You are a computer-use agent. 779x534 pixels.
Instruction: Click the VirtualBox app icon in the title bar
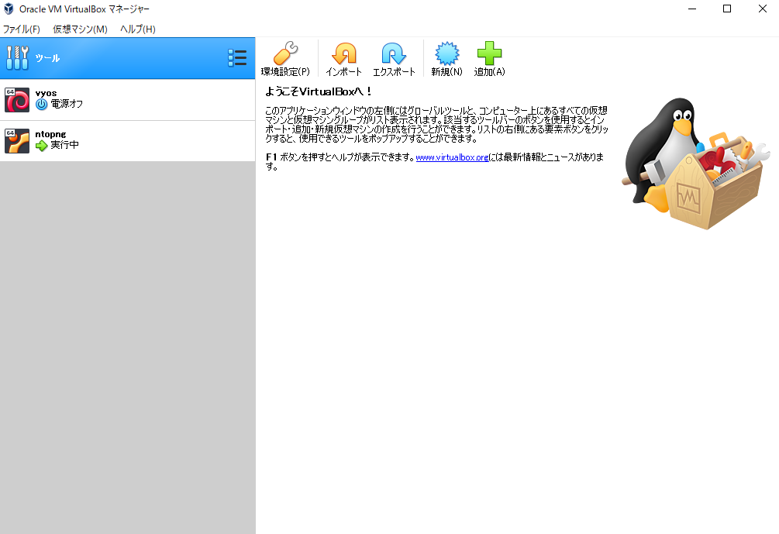(9, 9)
